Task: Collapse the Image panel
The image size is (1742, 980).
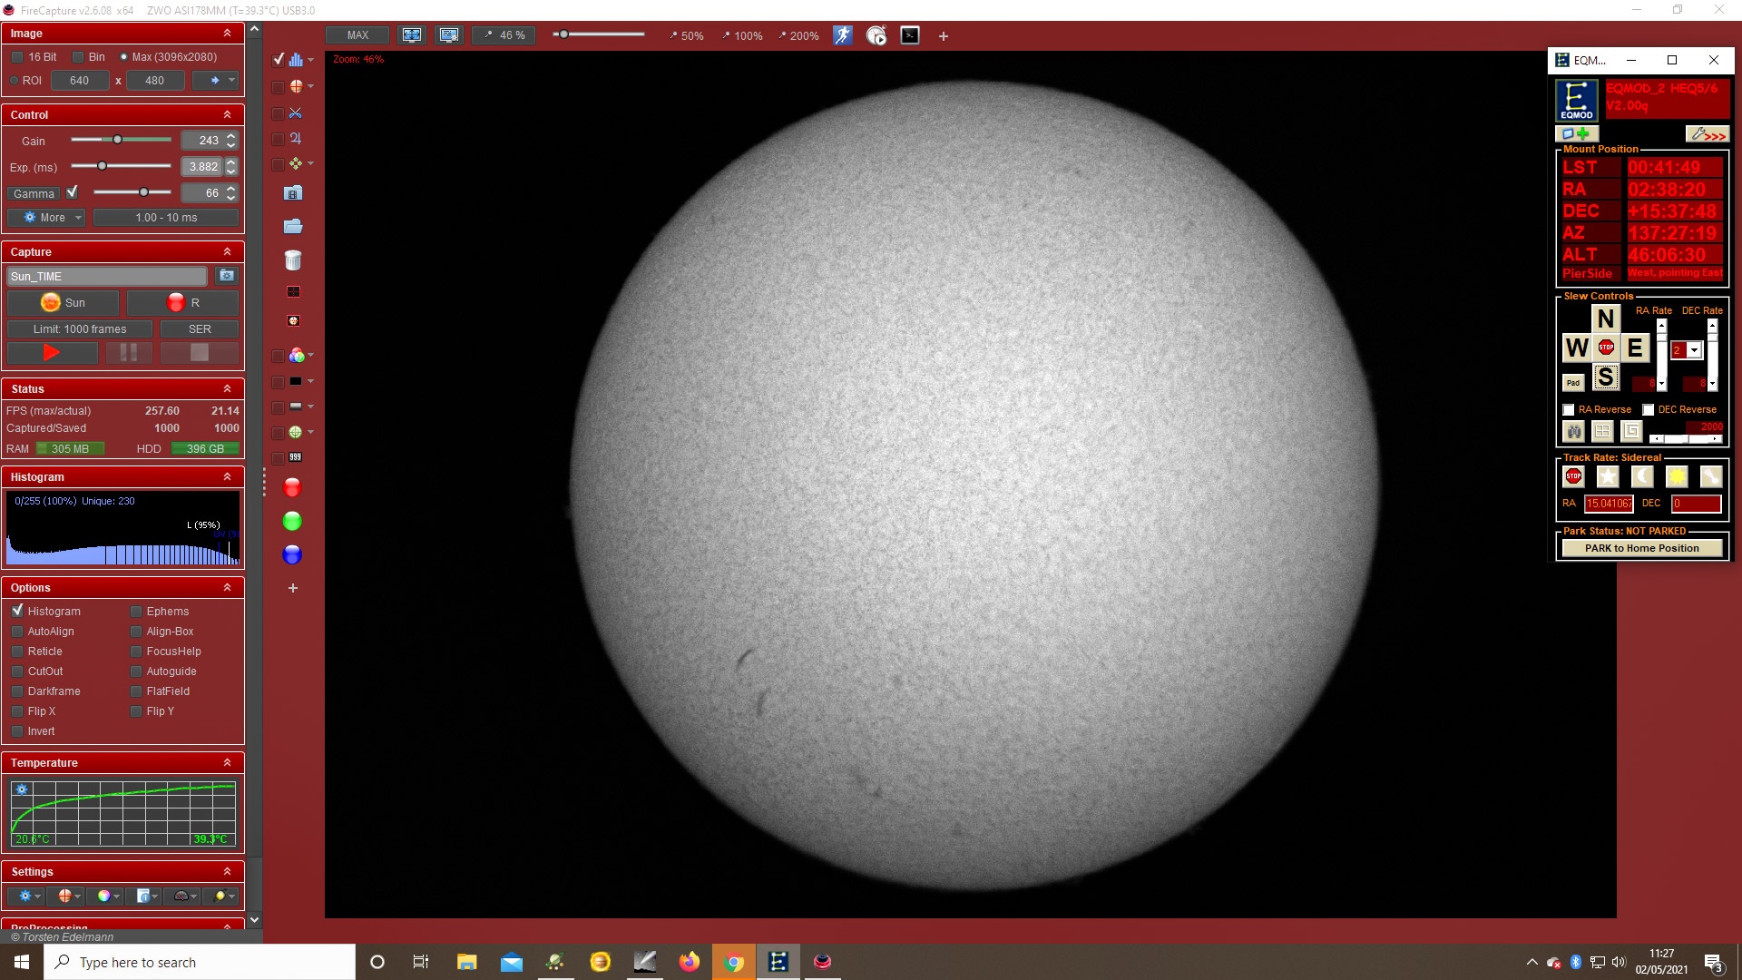Action: click(x=227, y=34)
